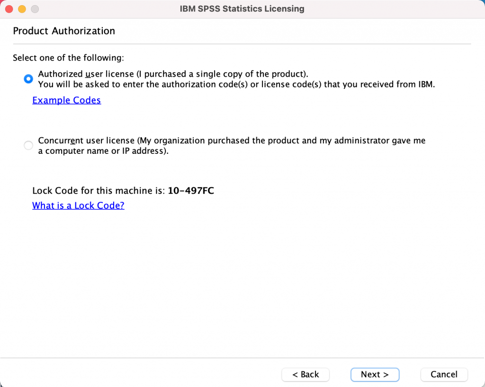
Task: Click the green zoom window control
Action: 34,9
